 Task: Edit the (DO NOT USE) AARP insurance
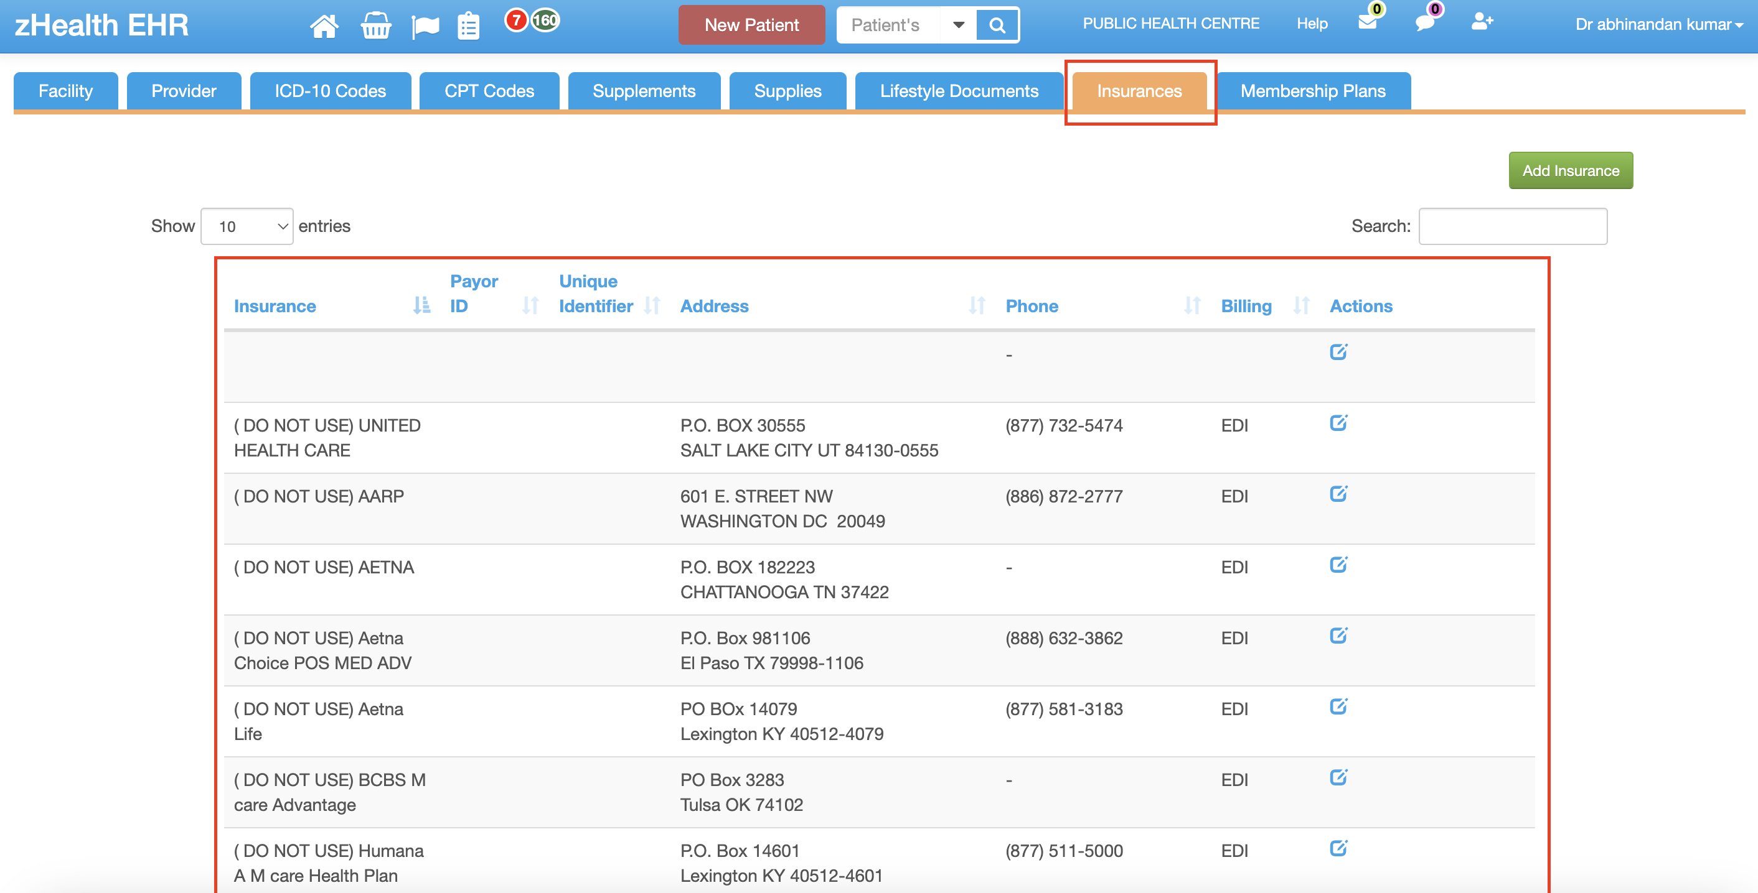[1338, 494]
